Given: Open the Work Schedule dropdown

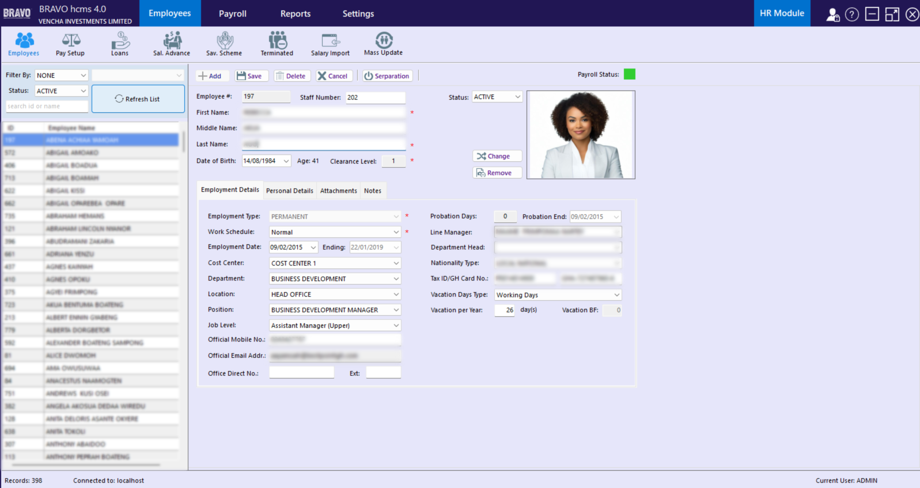Looking at the screenshot, I should point(396,232).
